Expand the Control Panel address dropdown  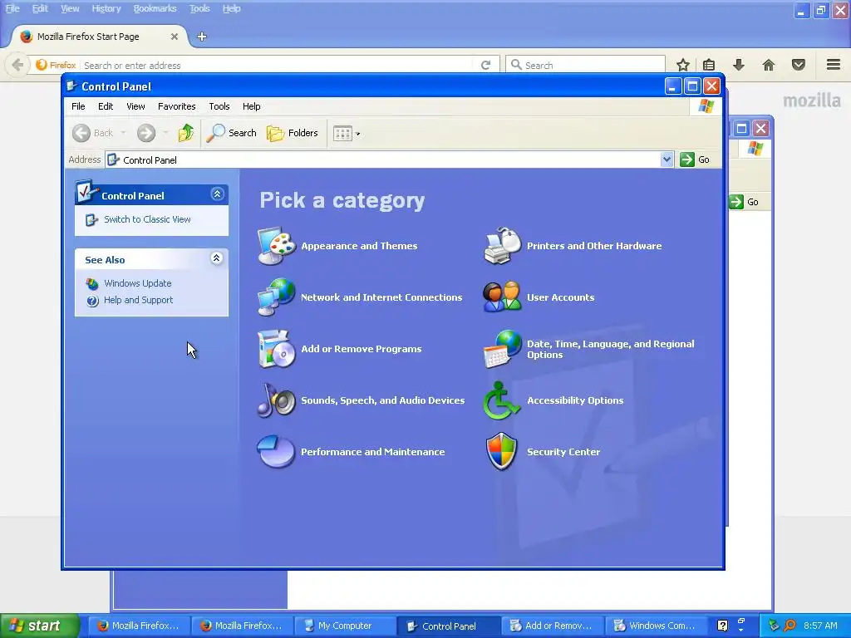(x=667, y=159)
